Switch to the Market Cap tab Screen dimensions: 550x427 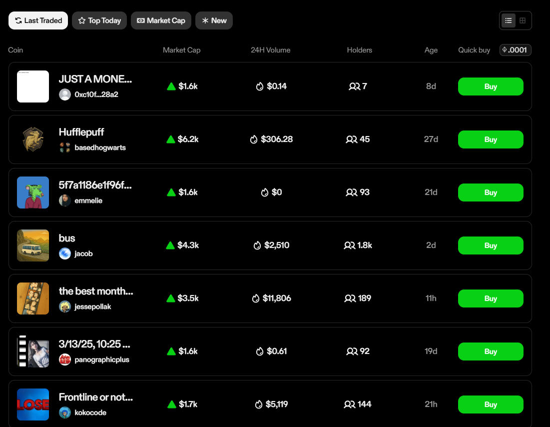click(161, 20)
